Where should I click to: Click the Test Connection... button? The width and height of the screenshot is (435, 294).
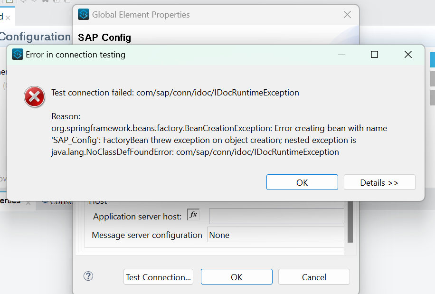coord(159,277)
